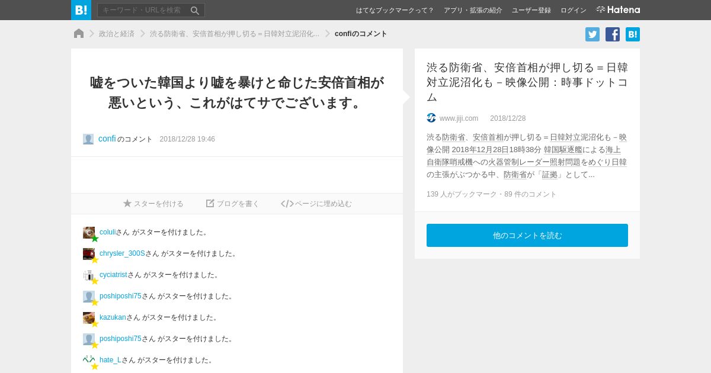This screenshot has height=373, width=711.
Task: Open ユーザー登録 in top bar
Action: [x=531, y=10]
